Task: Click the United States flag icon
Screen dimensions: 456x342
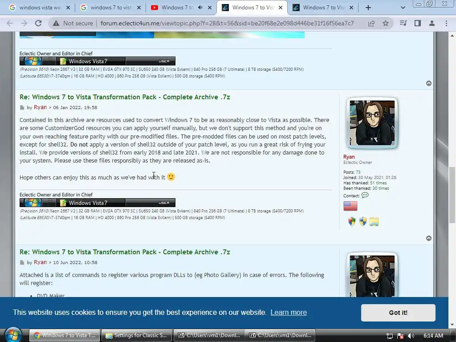Action: pyautogui.click(x=350, y=206)
